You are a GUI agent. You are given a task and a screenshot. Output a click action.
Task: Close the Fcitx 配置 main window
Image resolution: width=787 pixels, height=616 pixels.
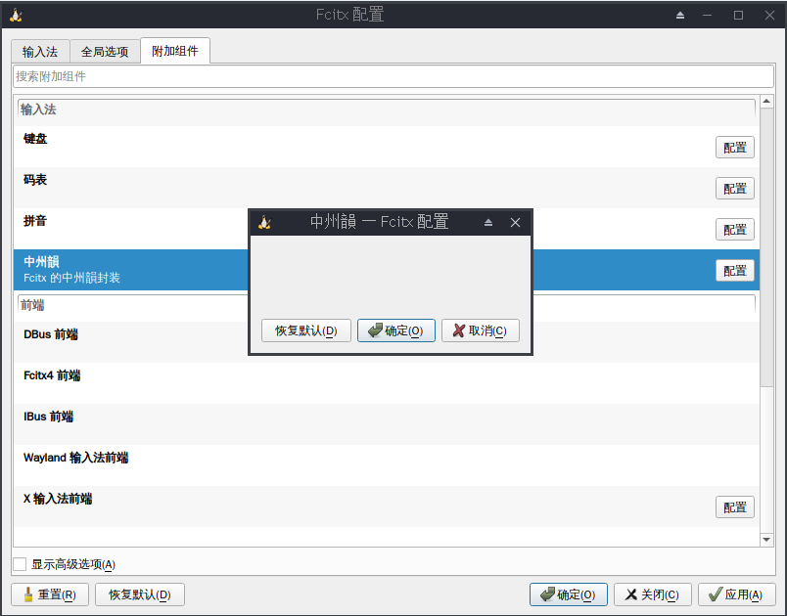[x=769, y=16]
